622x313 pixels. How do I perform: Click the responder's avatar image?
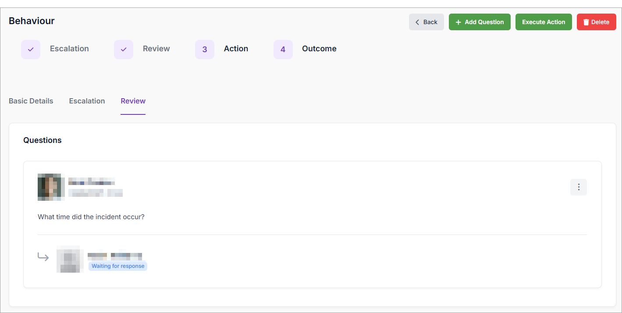pyautogui.click(x=70, y=259)
